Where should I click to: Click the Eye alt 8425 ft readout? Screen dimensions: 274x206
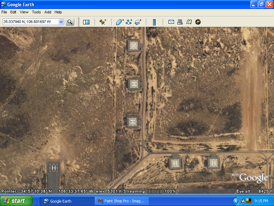click(254, 191)
